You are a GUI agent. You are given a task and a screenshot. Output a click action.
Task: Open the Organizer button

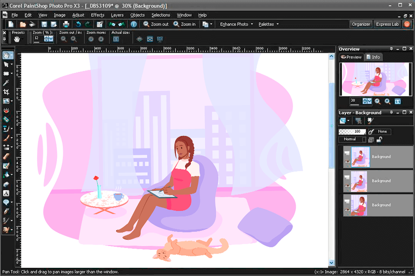[361, 24]
